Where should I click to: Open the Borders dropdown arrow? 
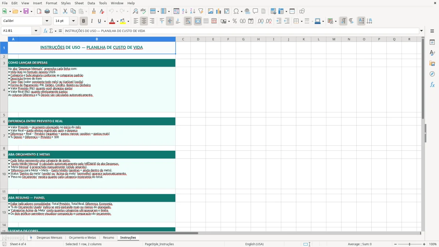pyautogui.click(x=301, y=21)
